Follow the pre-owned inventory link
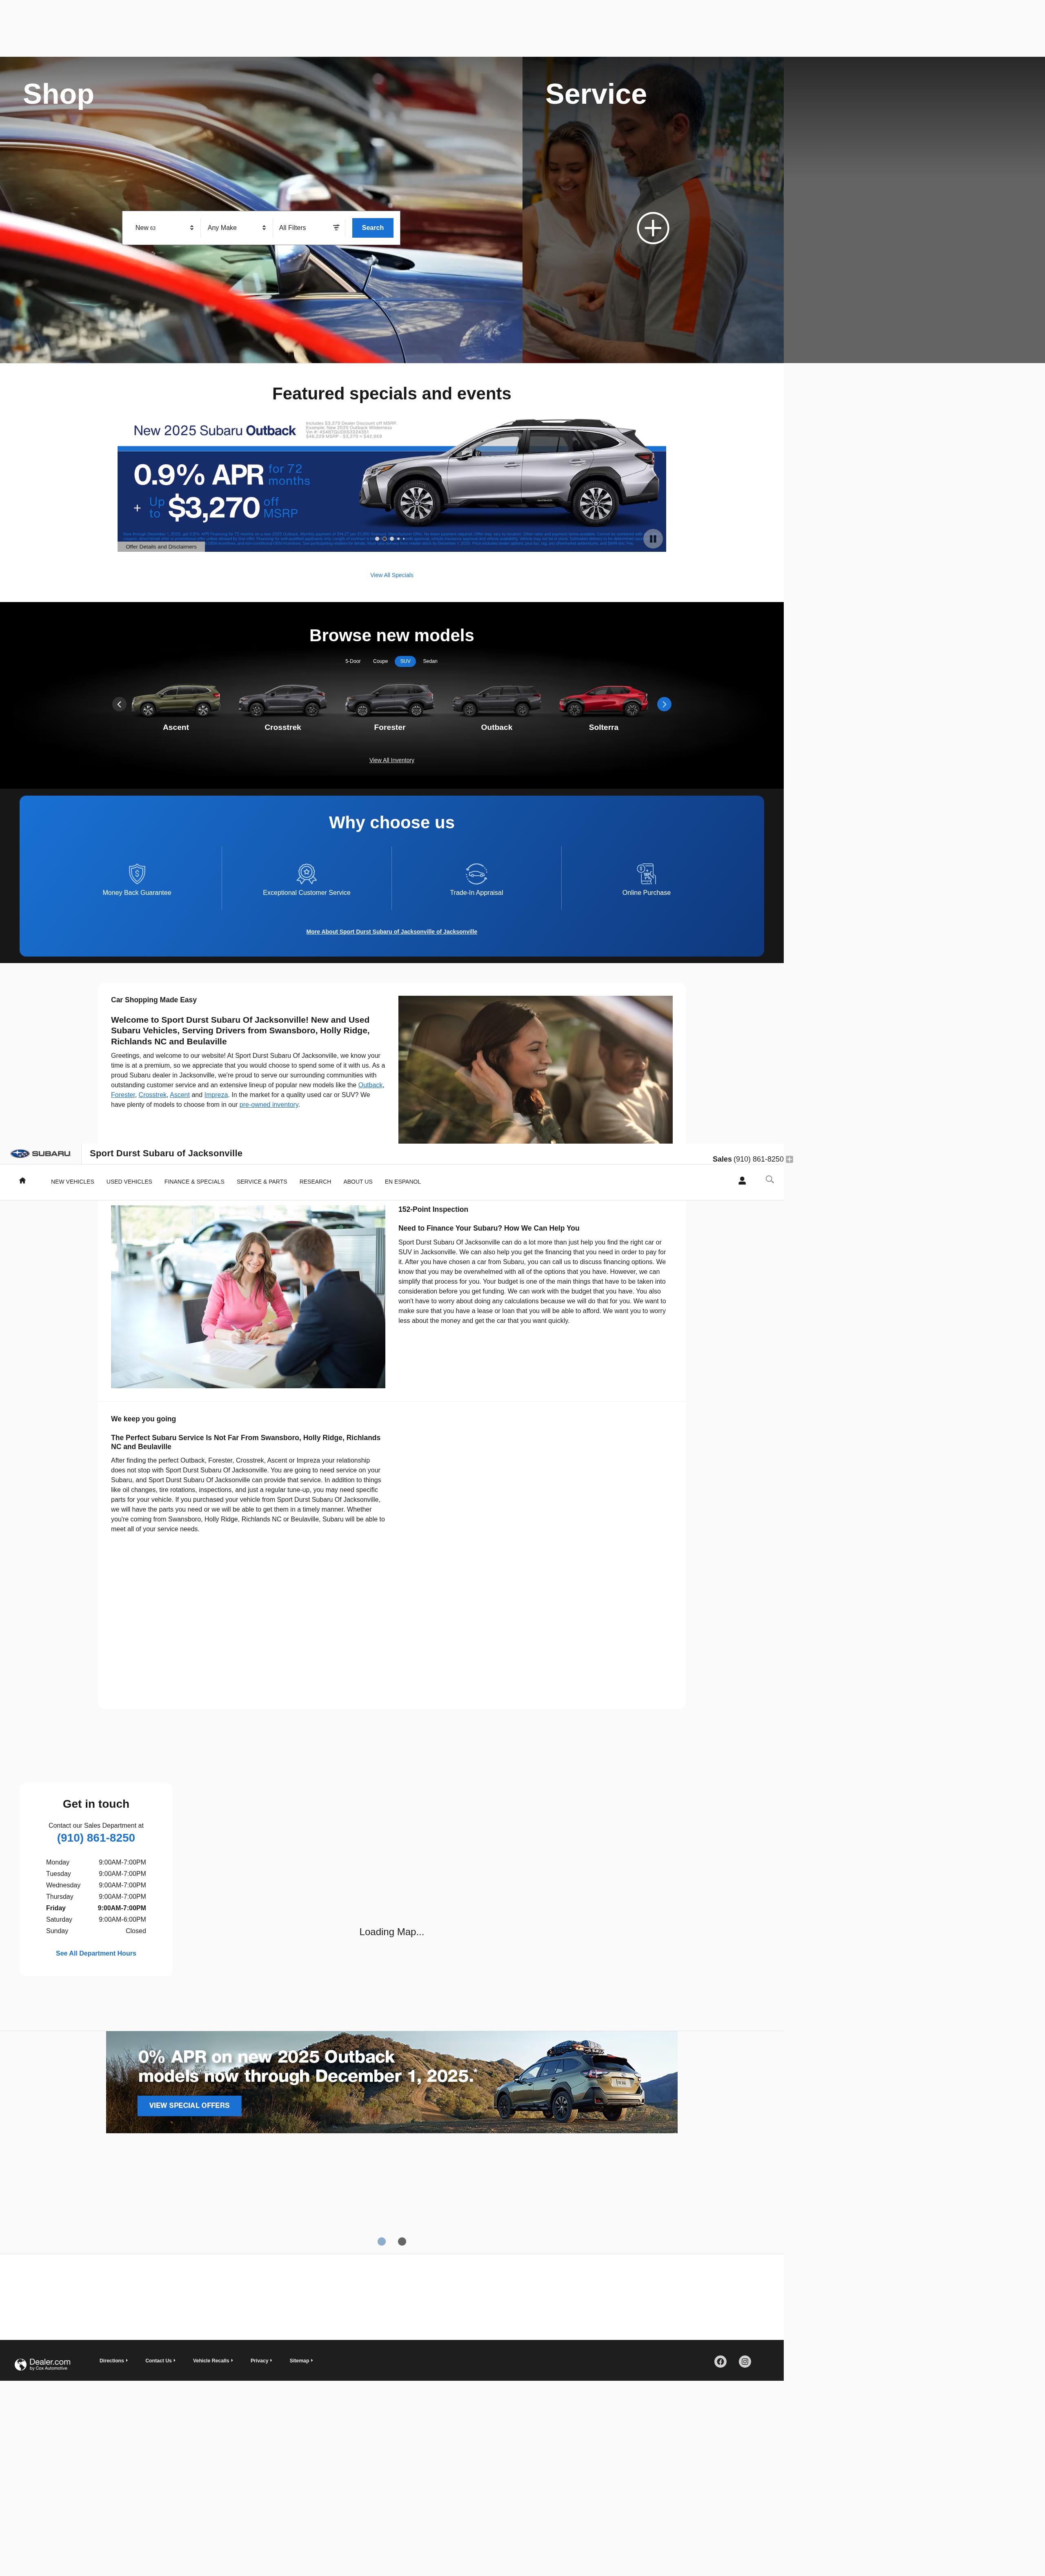 (269, 1105)
